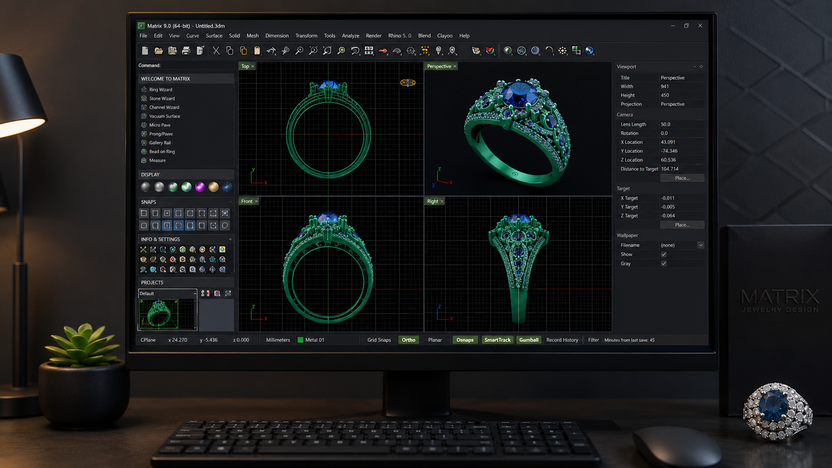Open the CPlane coordinate selector
This screenshot has width=832, height=468.
point(148,340)
